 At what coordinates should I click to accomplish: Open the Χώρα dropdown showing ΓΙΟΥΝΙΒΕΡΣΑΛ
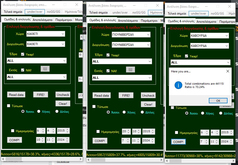tap(131, 35)
